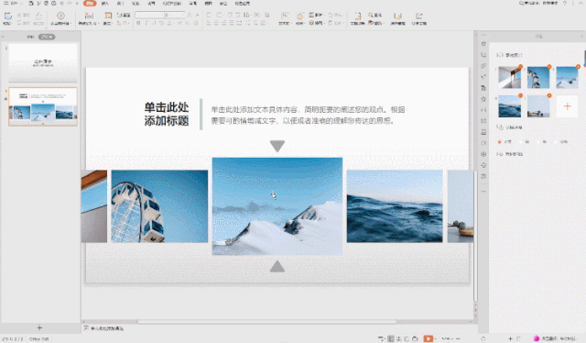Switch to the Insert ribbon tab

tap(105, 4)
